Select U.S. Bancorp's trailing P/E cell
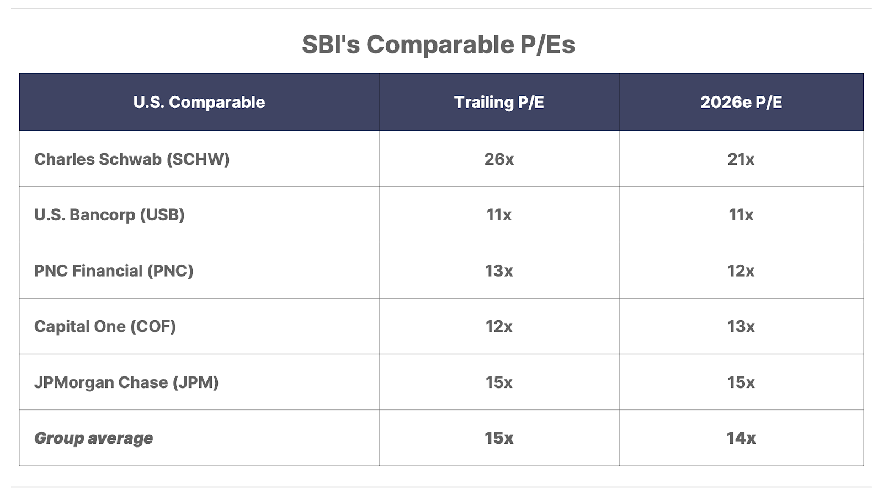Screen dimensions: 883x496 [x=499, y=214]
